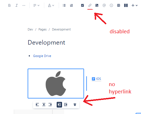Insert an @ mention
The width and height of the screenshot is (141, 114).
tap(104, 5)
